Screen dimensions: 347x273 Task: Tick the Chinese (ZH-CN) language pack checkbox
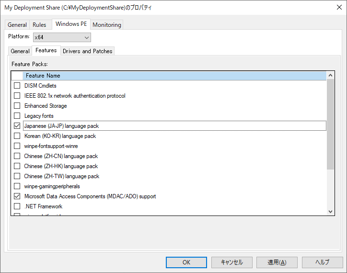(x=17, y=156)
